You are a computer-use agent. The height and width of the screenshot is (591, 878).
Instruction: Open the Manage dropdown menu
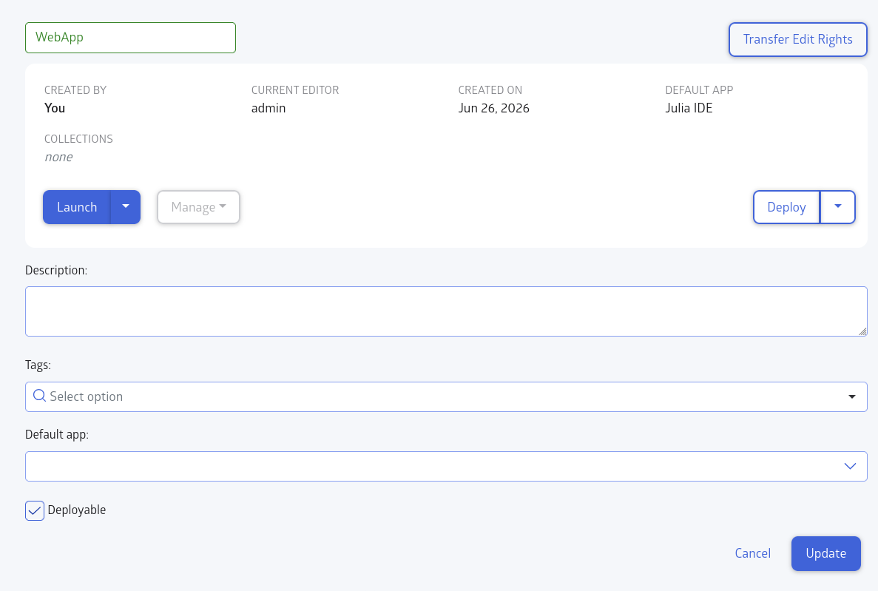tap(198, 207)
